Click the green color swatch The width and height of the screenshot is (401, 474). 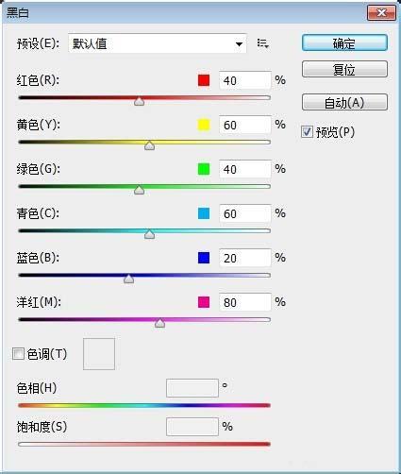[204, 169]
